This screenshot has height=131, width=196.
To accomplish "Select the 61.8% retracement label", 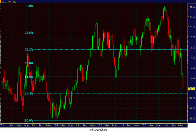I will coord(29,77).
